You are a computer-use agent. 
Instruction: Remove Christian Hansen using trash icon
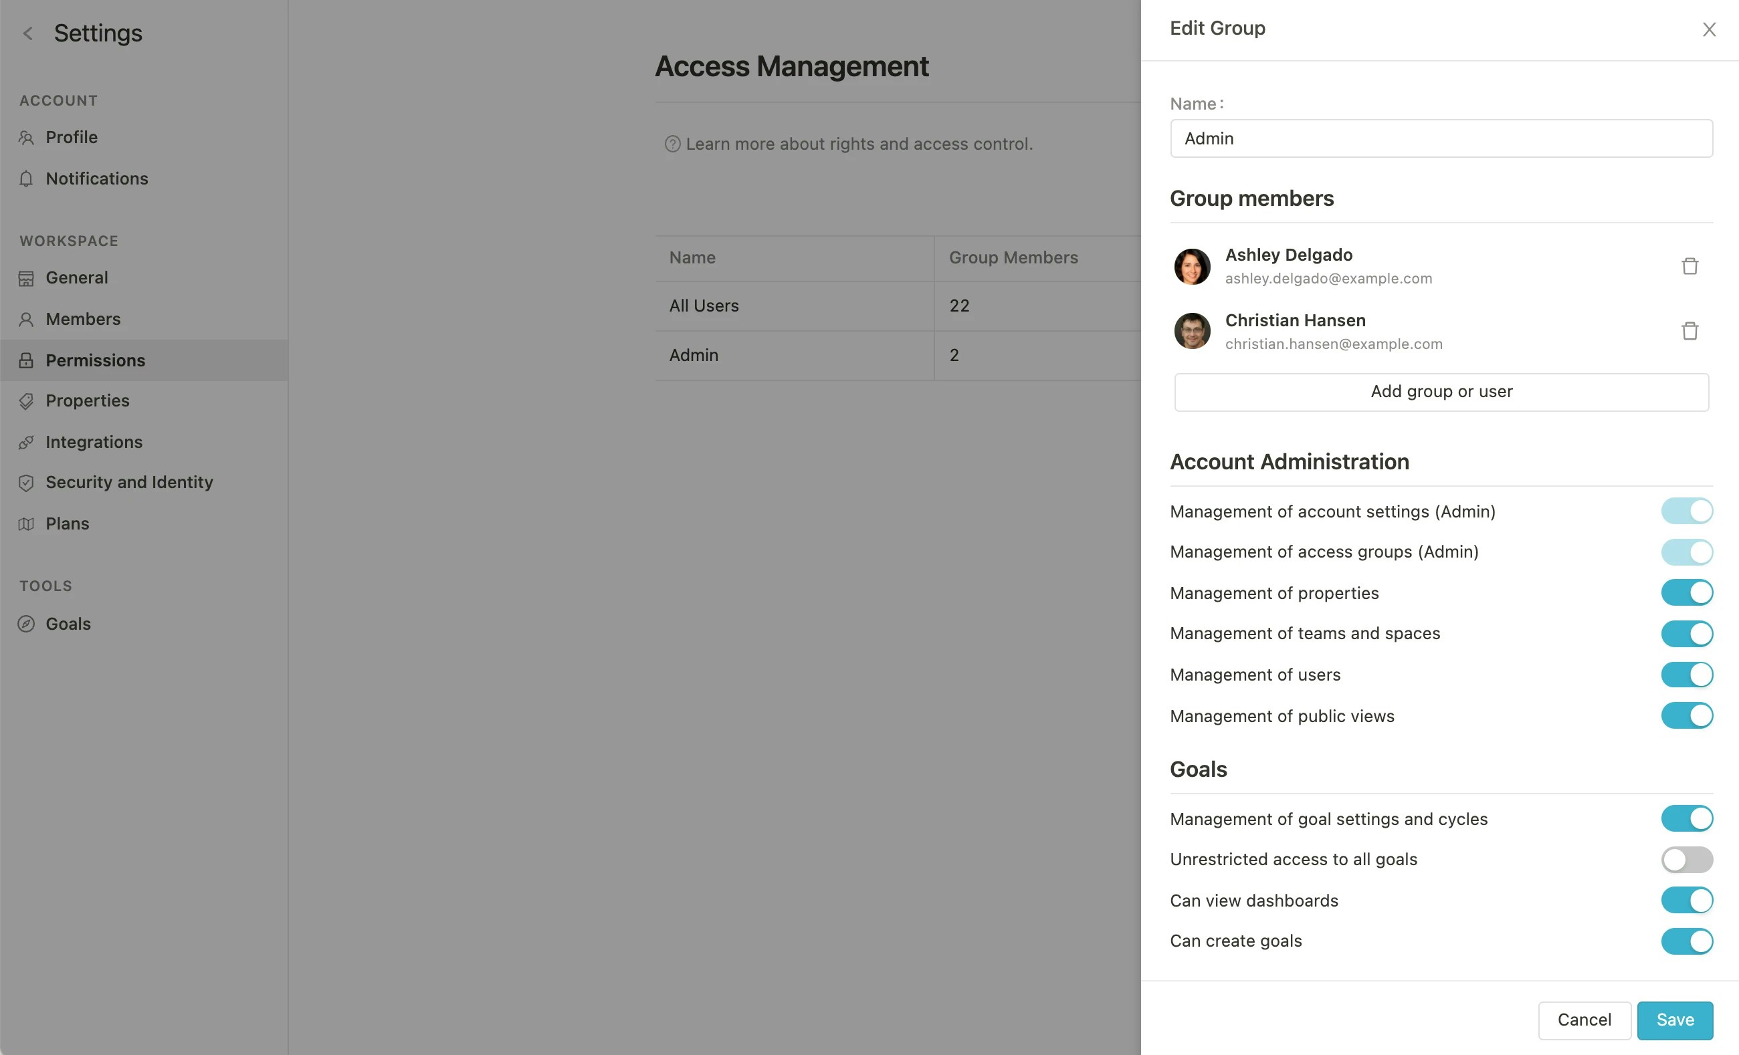[x=1689, y=331]
